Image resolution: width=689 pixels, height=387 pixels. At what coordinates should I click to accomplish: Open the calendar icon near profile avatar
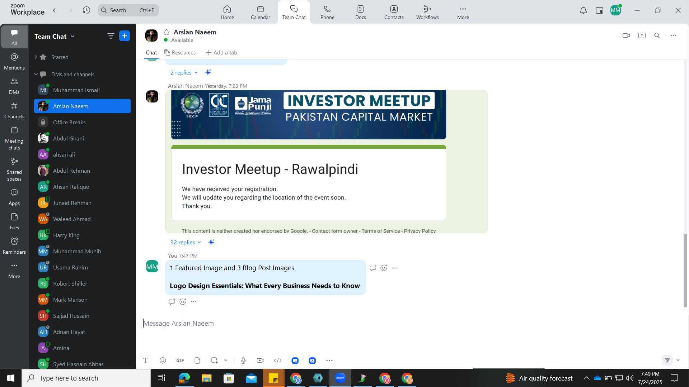point(599,10)
